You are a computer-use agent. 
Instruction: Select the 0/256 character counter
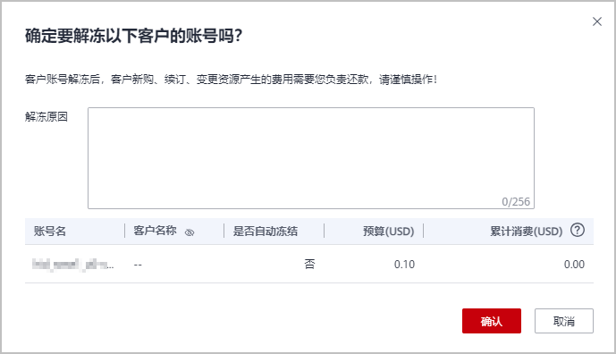(516, 201)
